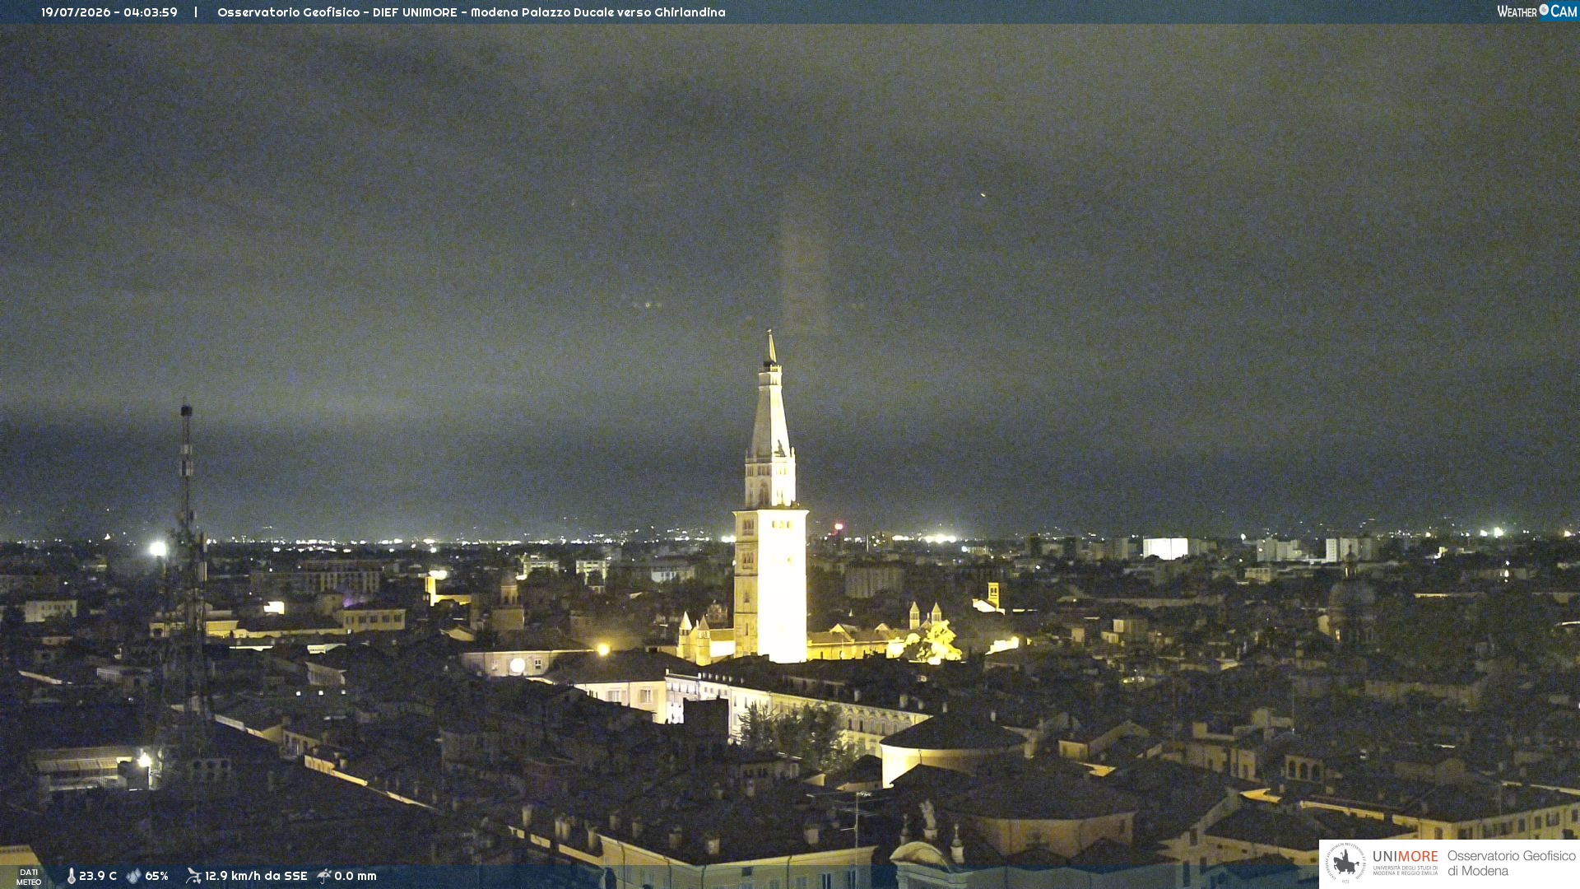The width and height of the screenshot is (1580, 889).
Task: Click the Osservatorio Geofisico camera title text
Action: click(x=472, y=12)
